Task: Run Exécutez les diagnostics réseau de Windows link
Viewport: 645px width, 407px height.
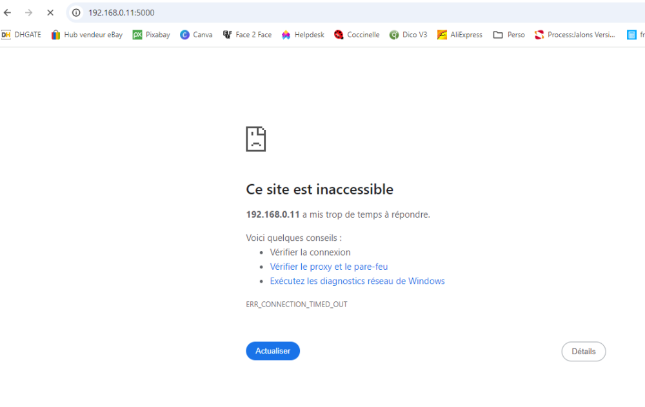Action: [357, 281]
